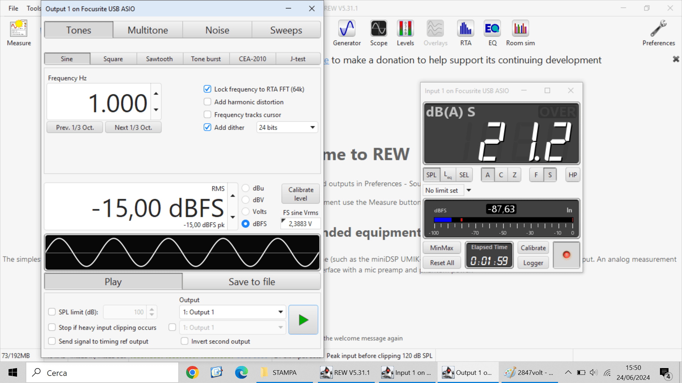The height and width of the screenshot is (383, 682).
Task: Open the Generator icon in toolbar
Action: tap(347, 33)
